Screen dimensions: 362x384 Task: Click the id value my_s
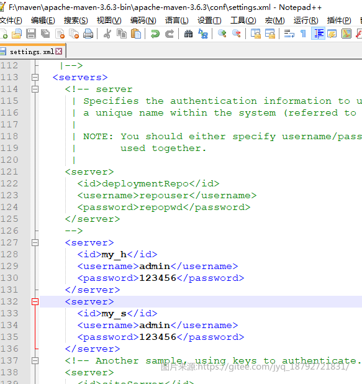tap(114, 314)
